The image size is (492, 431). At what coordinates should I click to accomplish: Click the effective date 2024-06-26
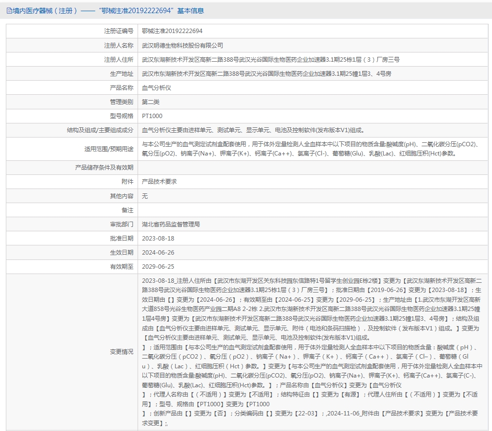[158, 253]
